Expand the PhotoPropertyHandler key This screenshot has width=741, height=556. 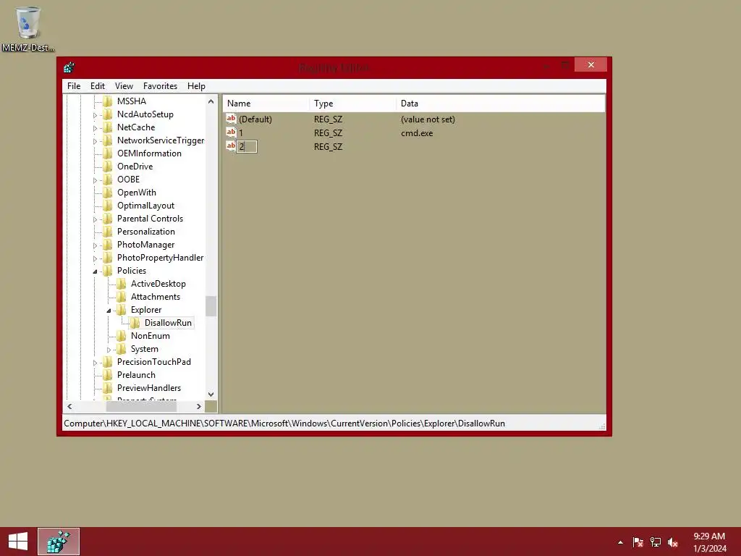click(95, 258)
